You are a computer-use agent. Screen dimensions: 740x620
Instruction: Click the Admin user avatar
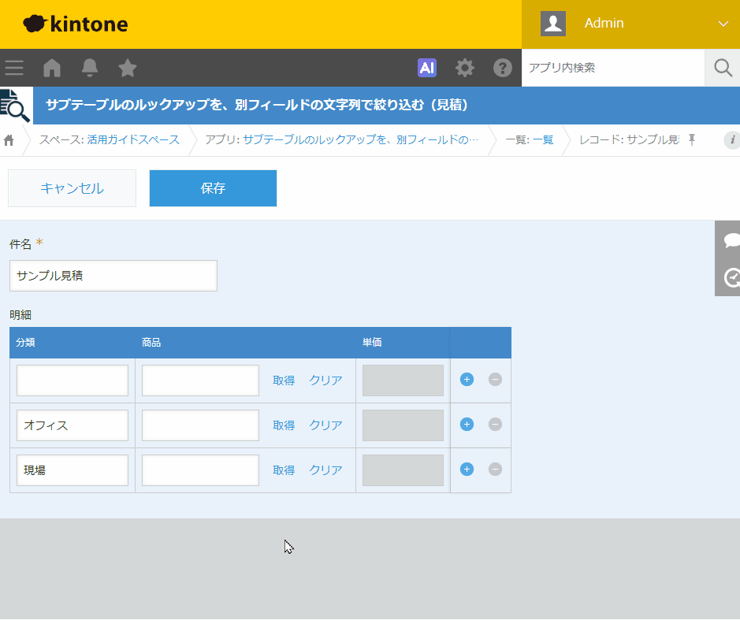[553, 24]
